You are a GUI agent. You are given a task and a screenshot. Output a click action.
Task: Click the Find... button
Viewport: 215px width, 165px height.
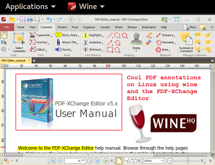click(191, 27)
